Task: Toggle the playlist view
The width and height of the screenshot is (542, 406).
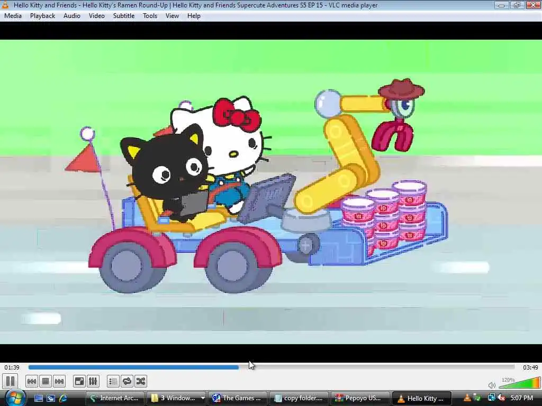Action: click(113, 382)
